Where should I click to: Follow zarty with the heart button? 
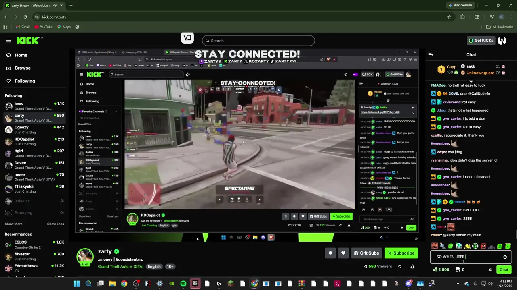tap(343, 253)
